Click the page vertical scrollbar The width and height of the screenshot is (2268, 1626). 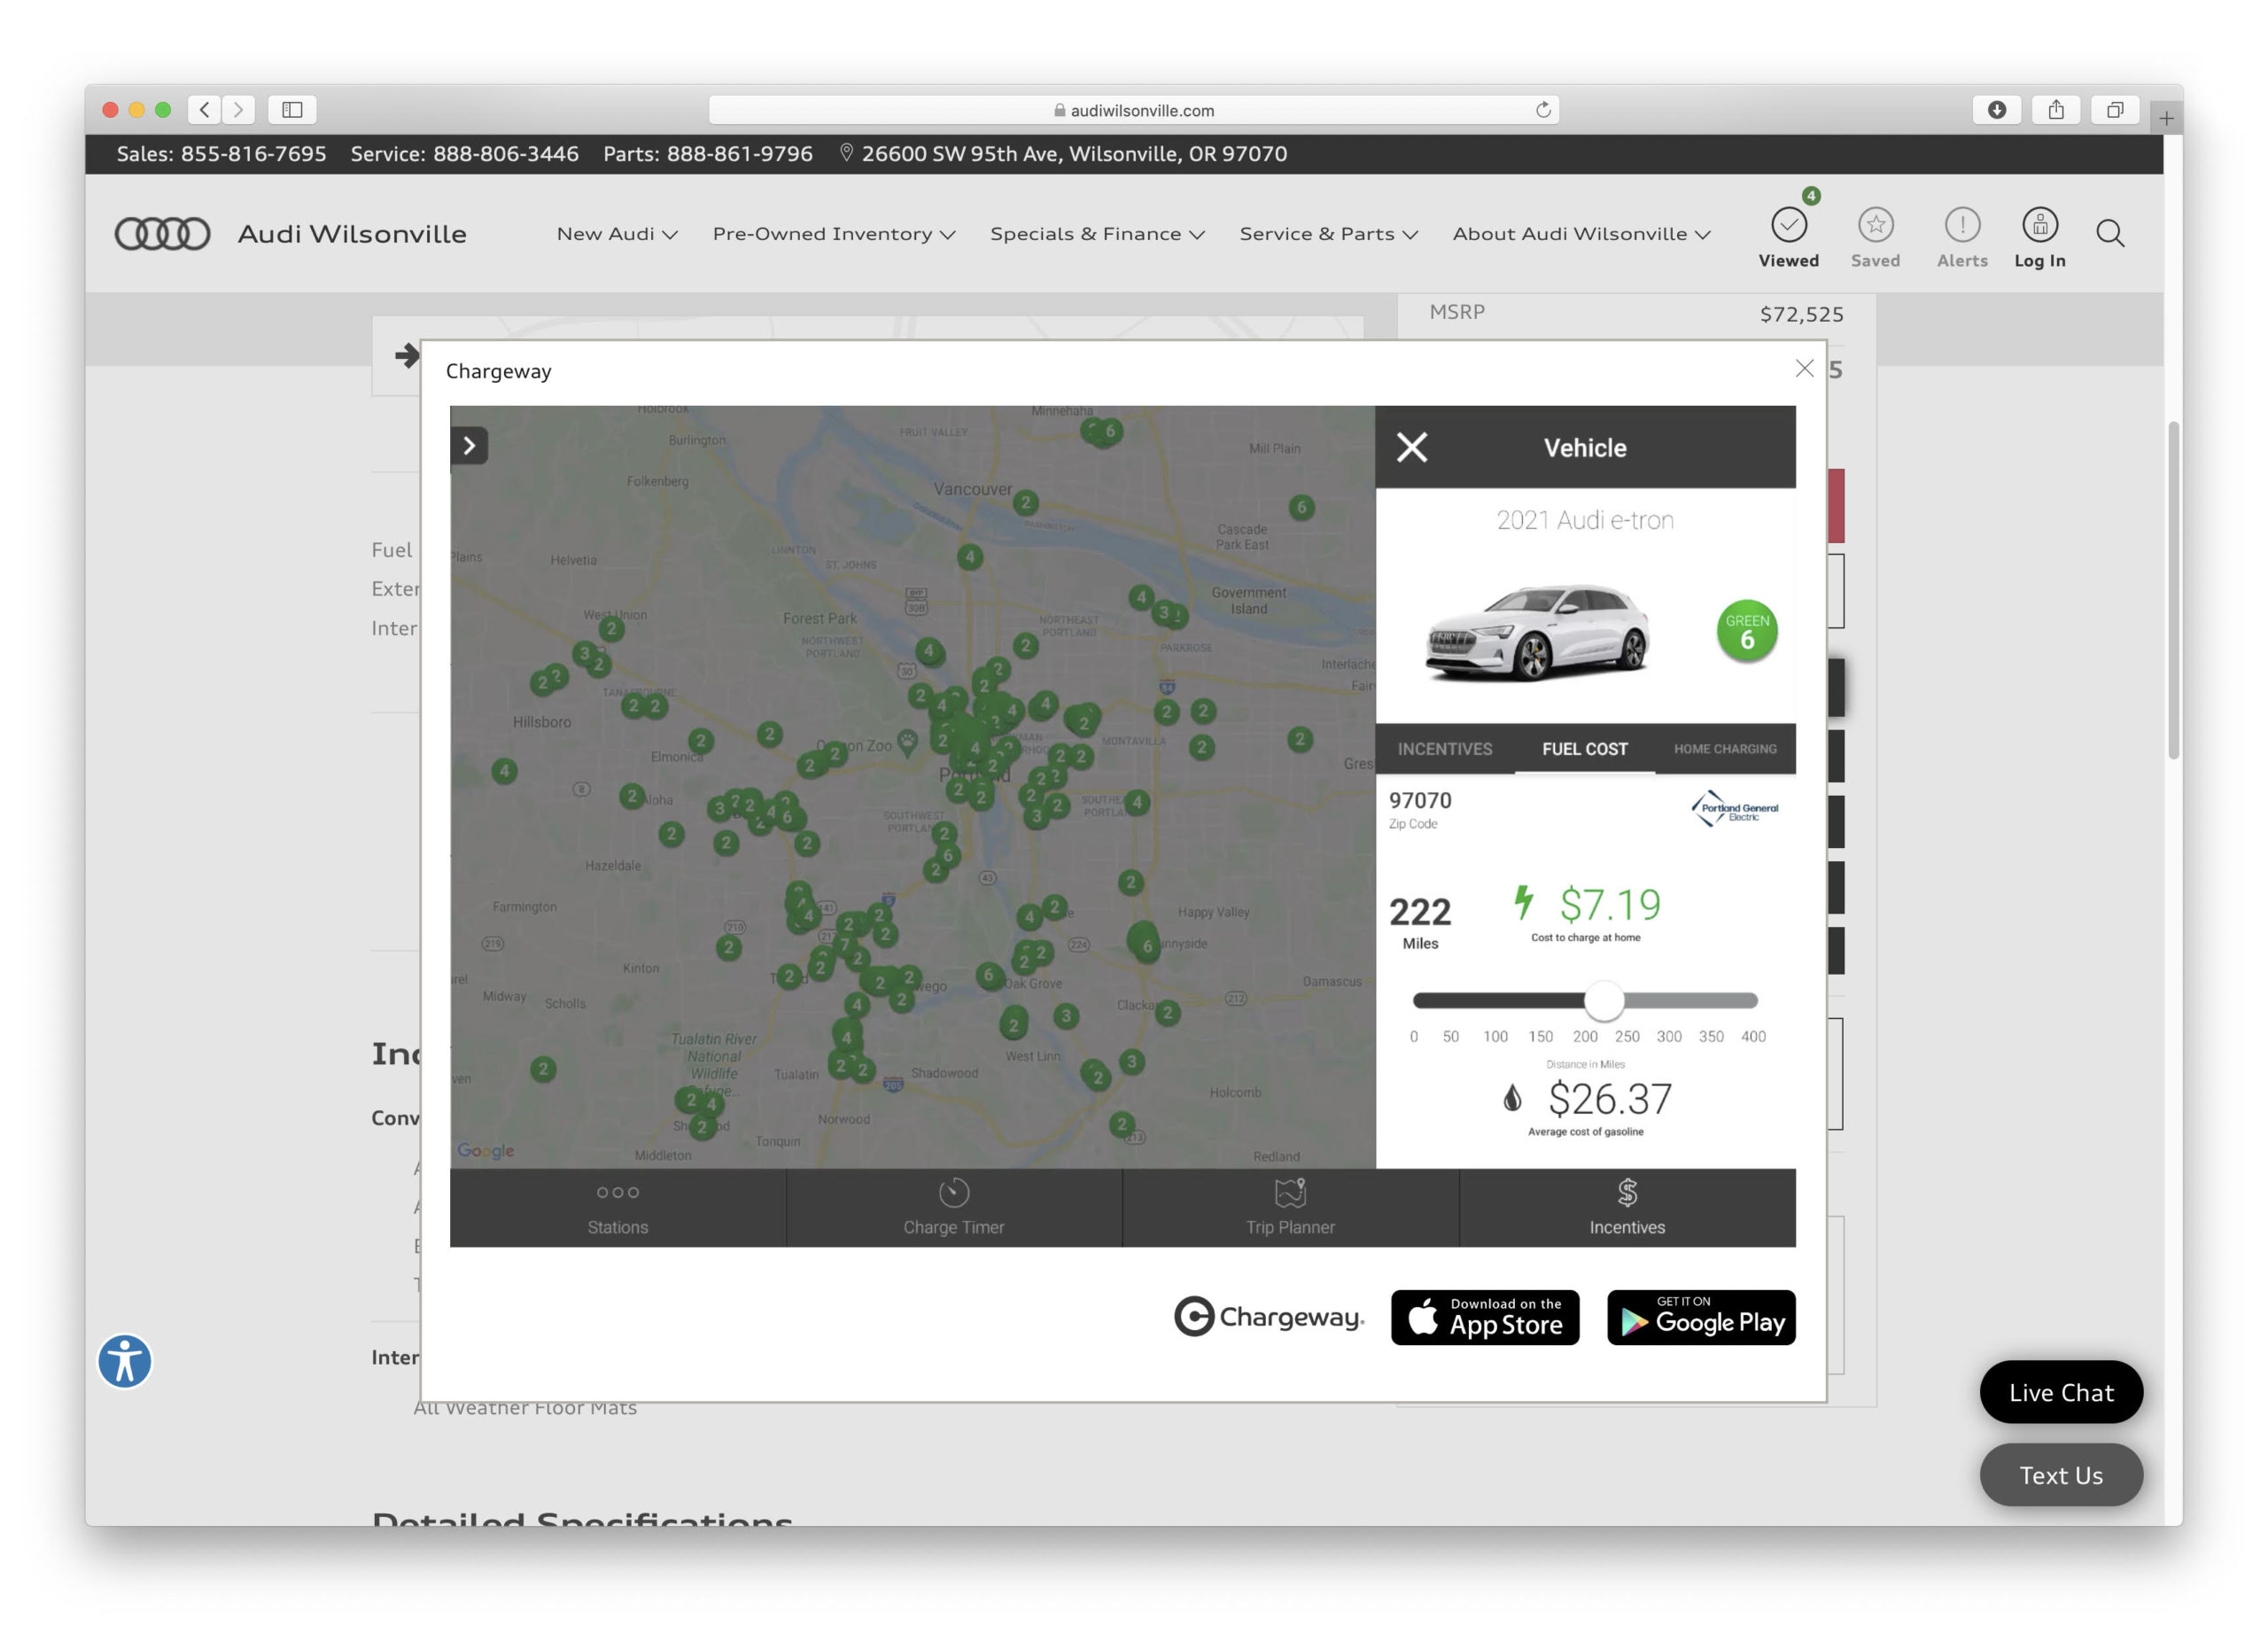pos(2172,590)
